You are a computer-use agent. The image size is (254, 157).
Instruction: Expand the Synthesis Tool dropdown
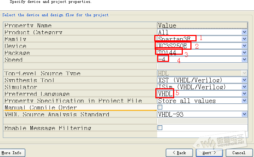[x=244, y=80]
